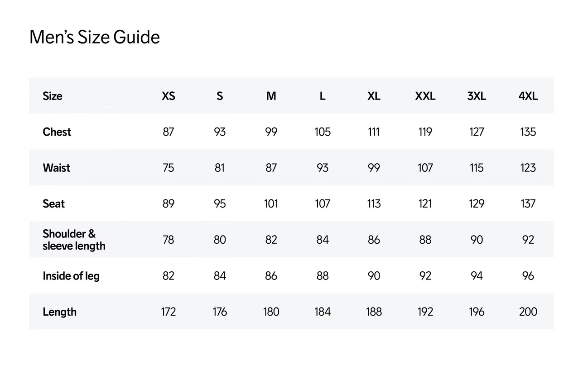Select the XXL column header
Screen dimensions: 583x388
[x=425, y=96]
